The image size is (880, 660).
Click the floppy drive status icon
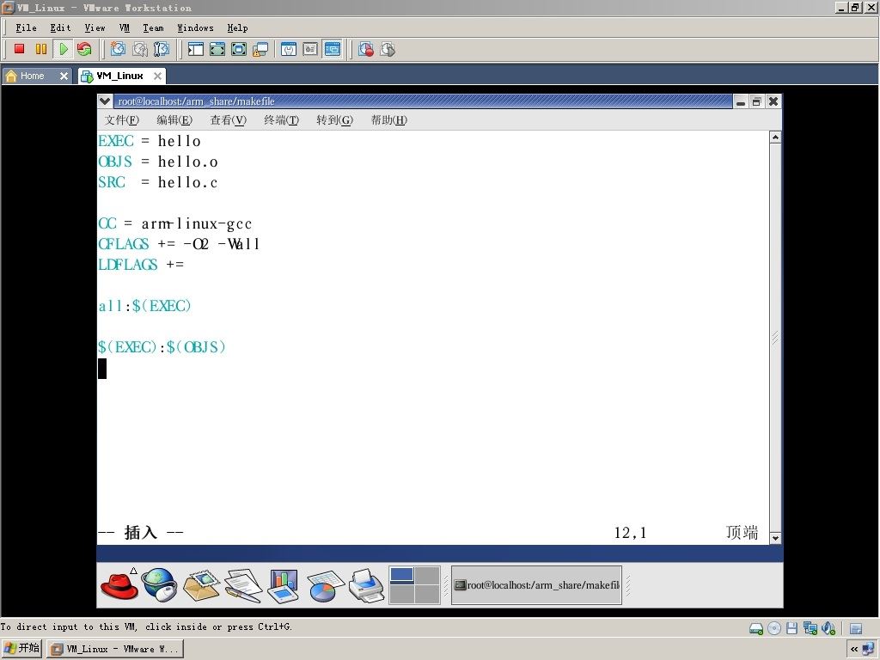tap(791, 628)
